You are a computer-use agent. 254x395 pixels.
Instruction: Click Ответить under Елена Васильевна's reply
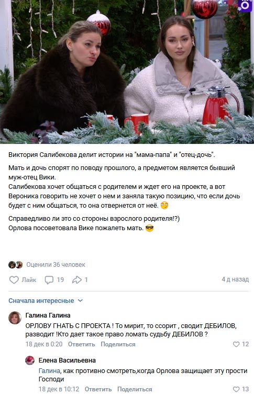98,389
